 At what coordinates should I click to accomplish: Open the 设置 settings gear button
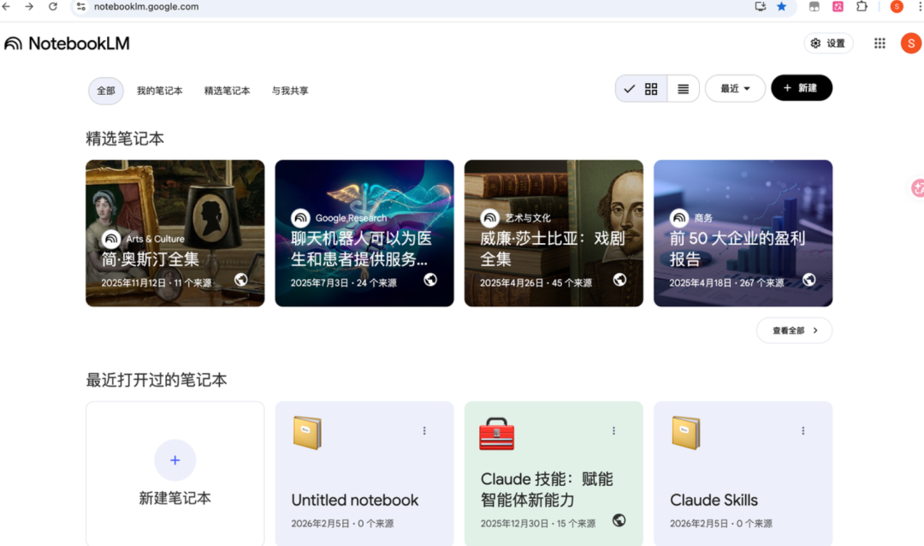pyautogui.click(x=828, y=44)
